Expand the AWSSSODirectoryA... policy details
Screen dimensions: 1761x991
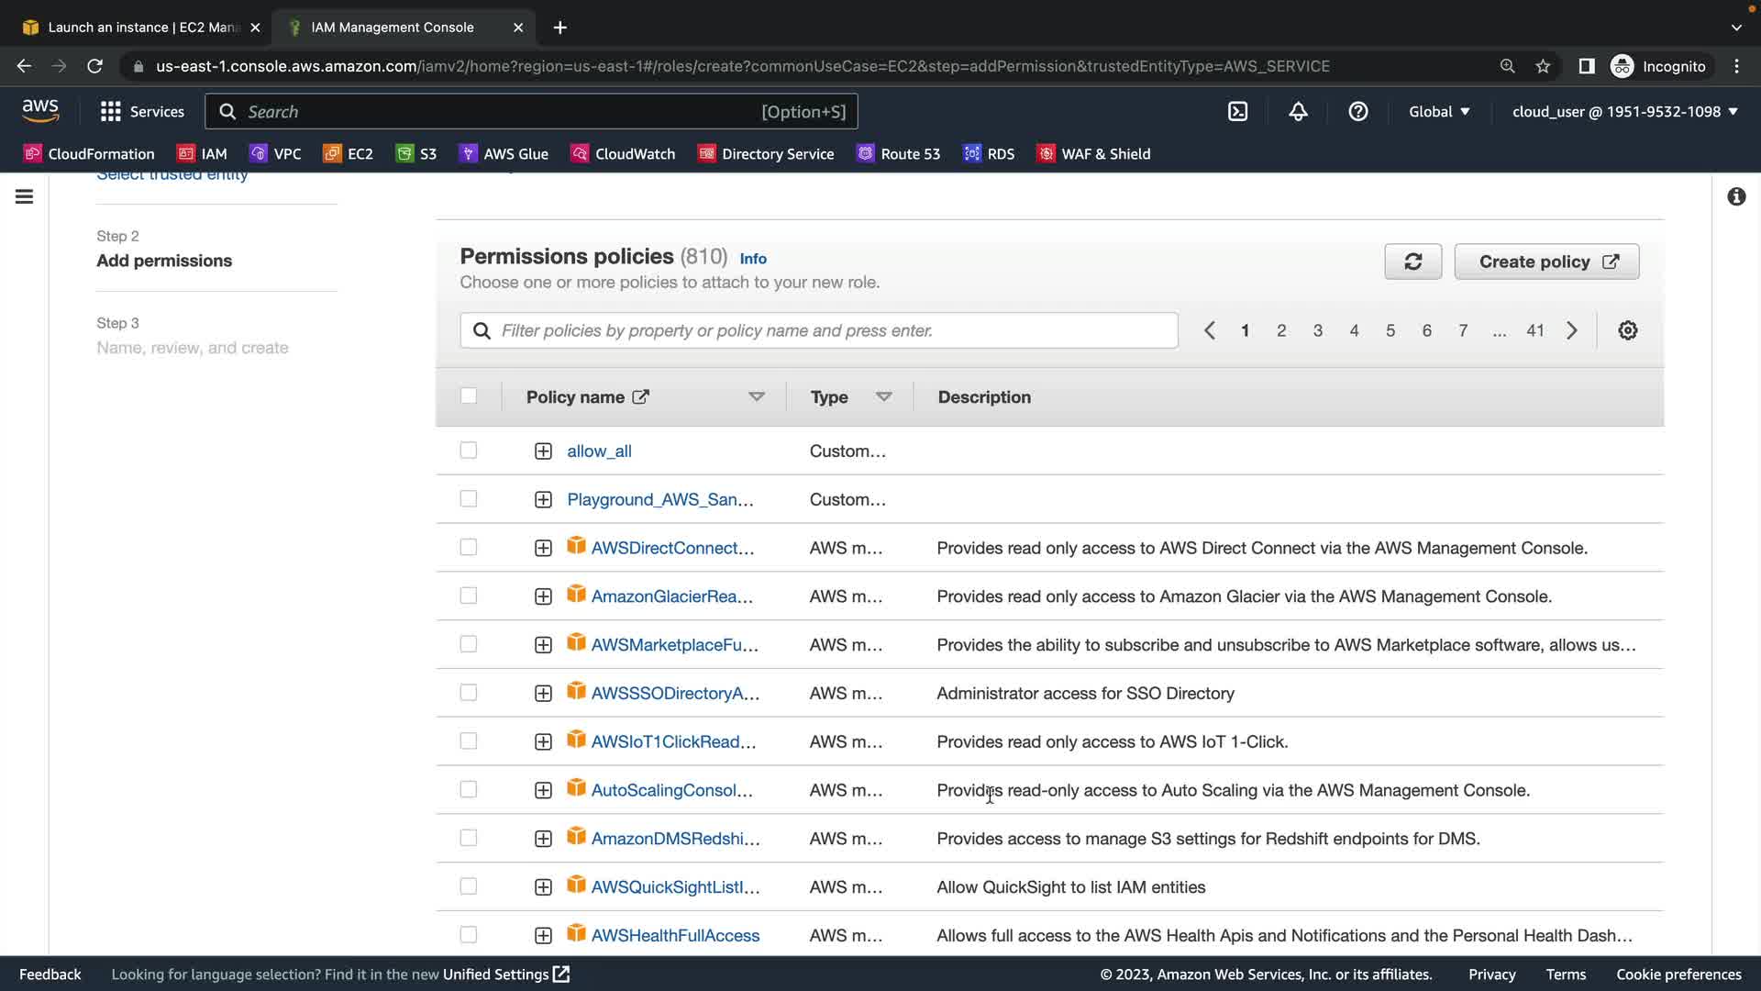pos(543,694)
